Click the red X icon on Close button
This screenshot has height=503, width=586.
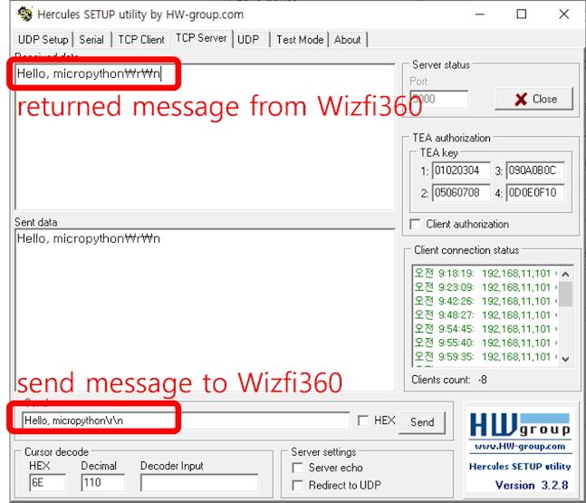[521, 99]
